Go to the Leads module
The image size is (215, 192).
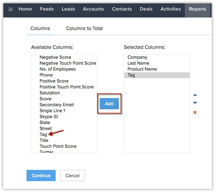[x=68, y=9]
